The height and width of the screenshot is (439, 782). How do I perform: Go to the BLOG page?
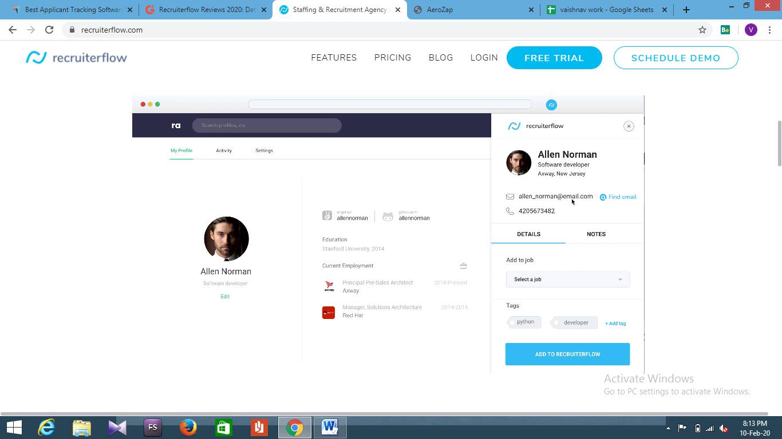click(441, 58)
